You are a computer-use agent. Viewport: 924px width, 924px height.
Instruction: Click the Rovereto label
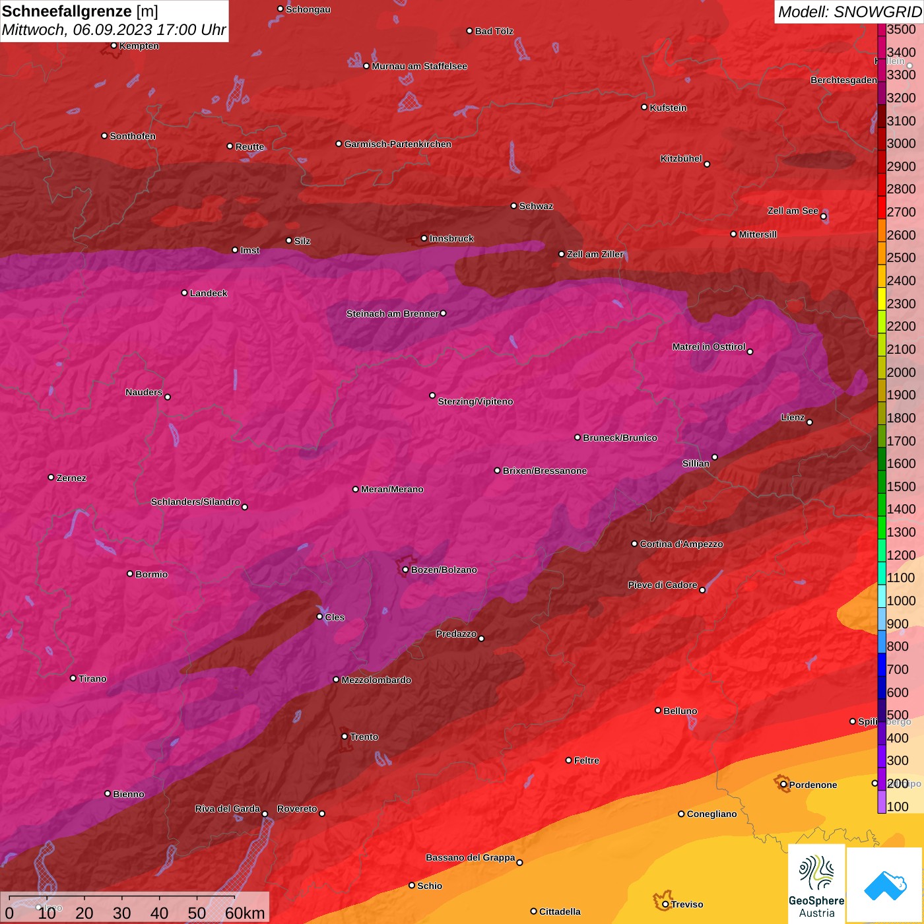(x=297, y=808)
